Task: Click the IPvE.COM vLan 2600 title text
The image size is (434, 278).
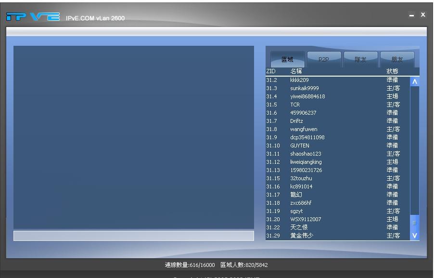Action: point(95,18)
